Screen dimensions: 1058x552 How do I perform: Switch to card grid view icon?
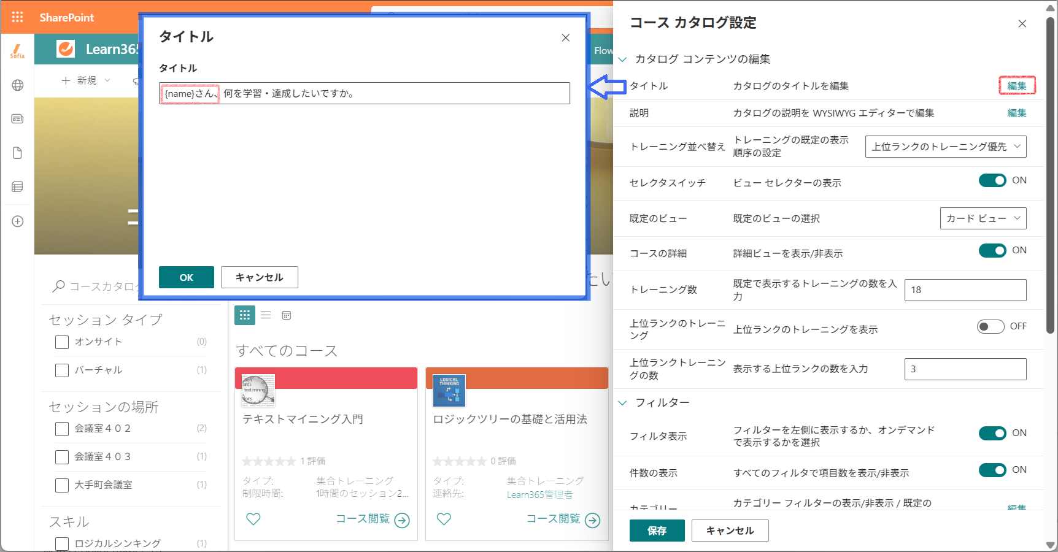pos(245,315)
